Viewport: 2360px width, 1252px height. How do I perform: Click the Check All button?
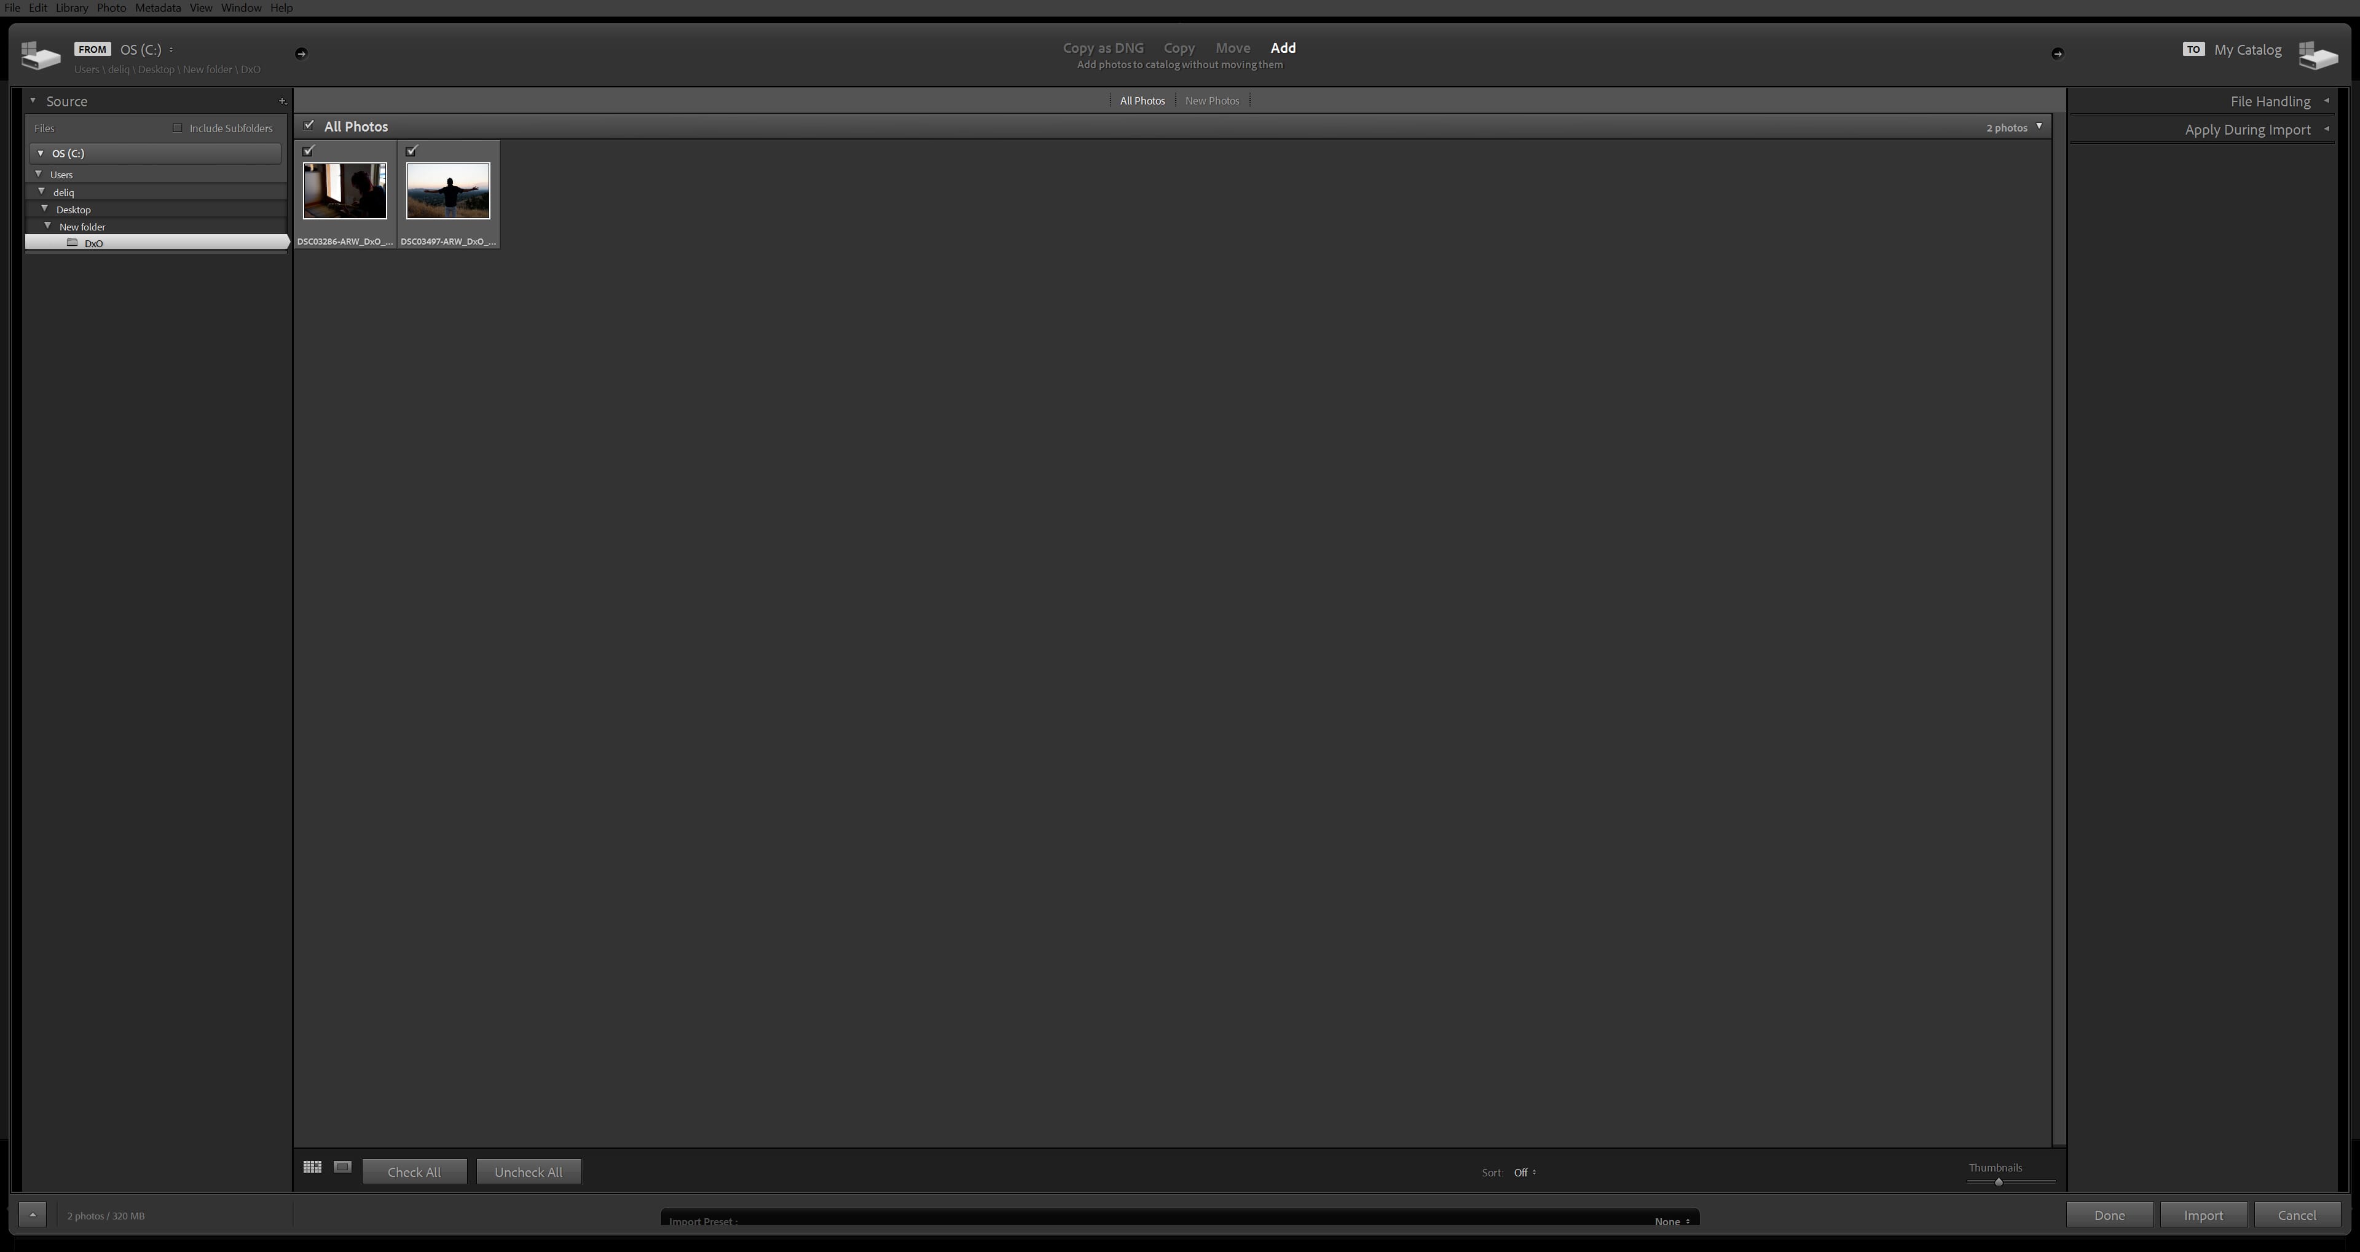coord(414,1171)
